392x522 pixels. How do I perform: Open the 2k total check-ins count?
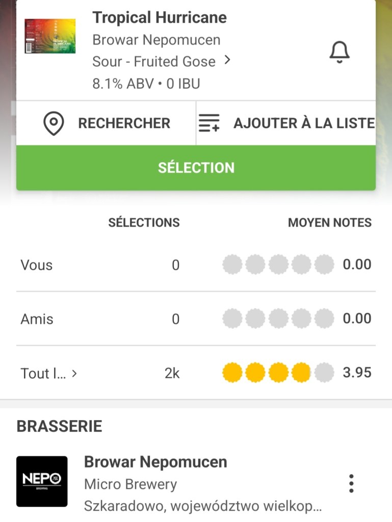pos(172,373)
